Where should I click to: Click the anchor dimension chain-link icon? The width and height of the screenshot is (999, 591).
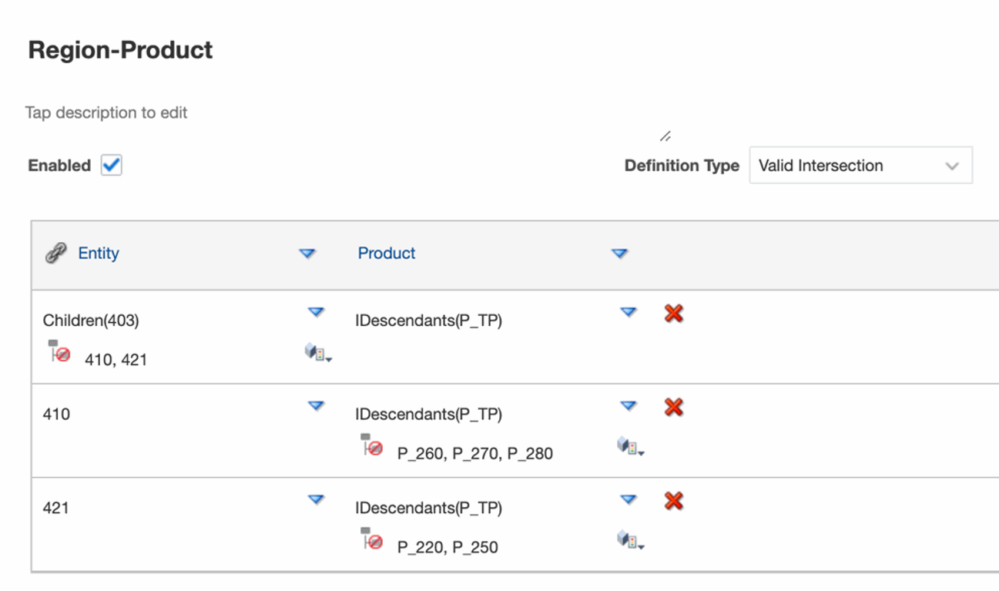coord(55,253)
